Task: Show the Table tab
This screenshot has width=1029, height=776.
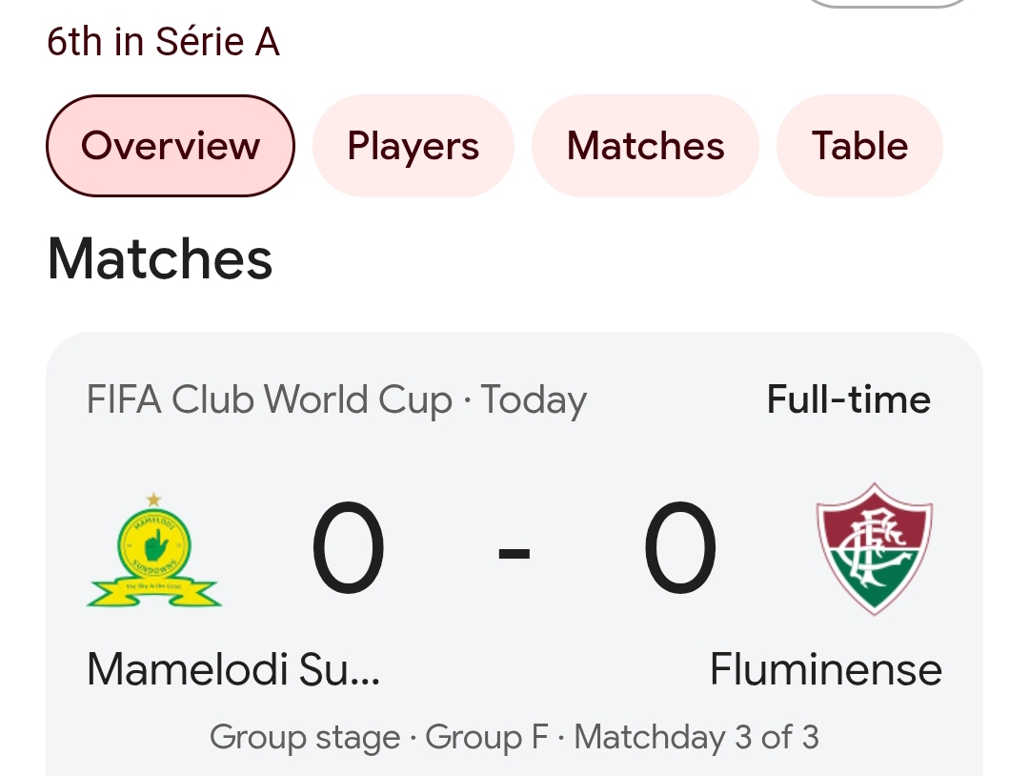Action: 859,146
